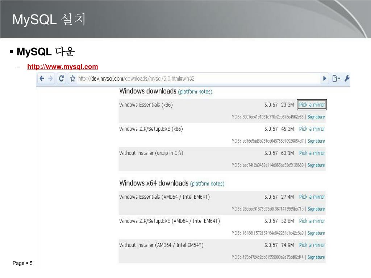
Task: Click the 52.8M size value
Action: click(287, 221)
